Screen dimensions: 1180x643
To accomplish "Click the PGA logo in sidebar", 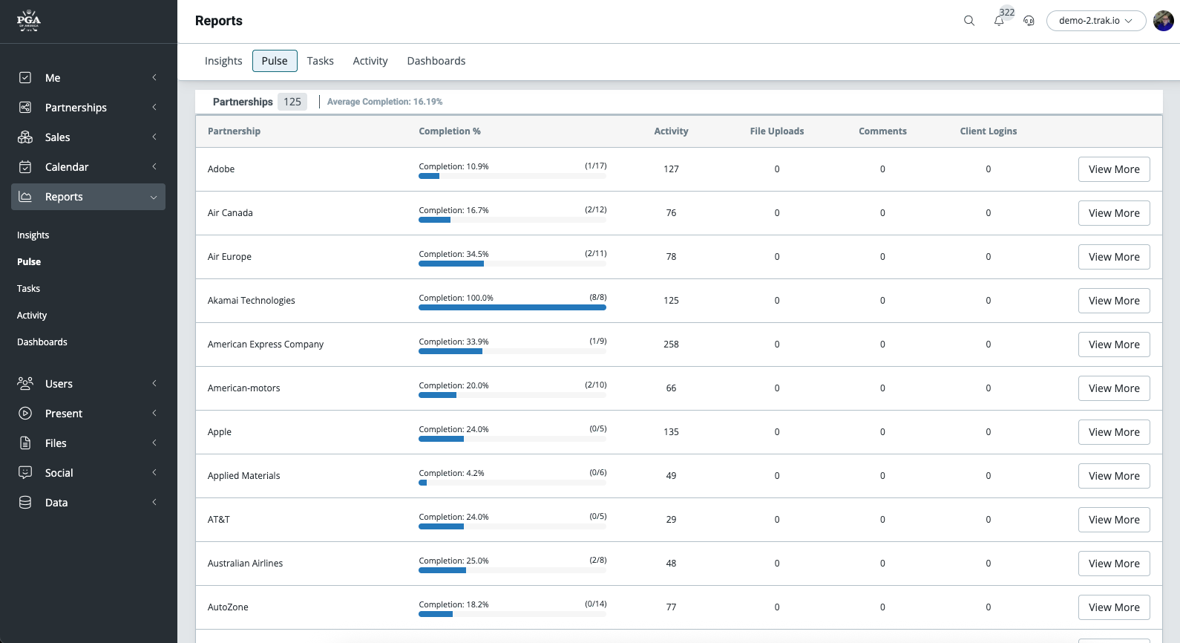I will (29, 21).
